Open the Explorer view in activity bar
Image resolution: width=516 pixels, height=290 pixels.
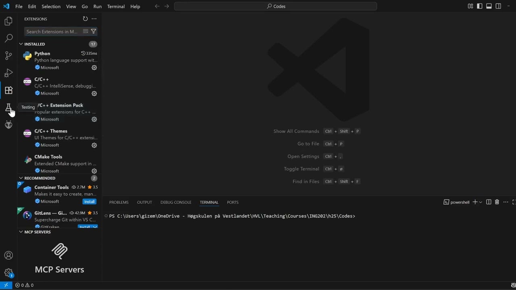(8, 21)
